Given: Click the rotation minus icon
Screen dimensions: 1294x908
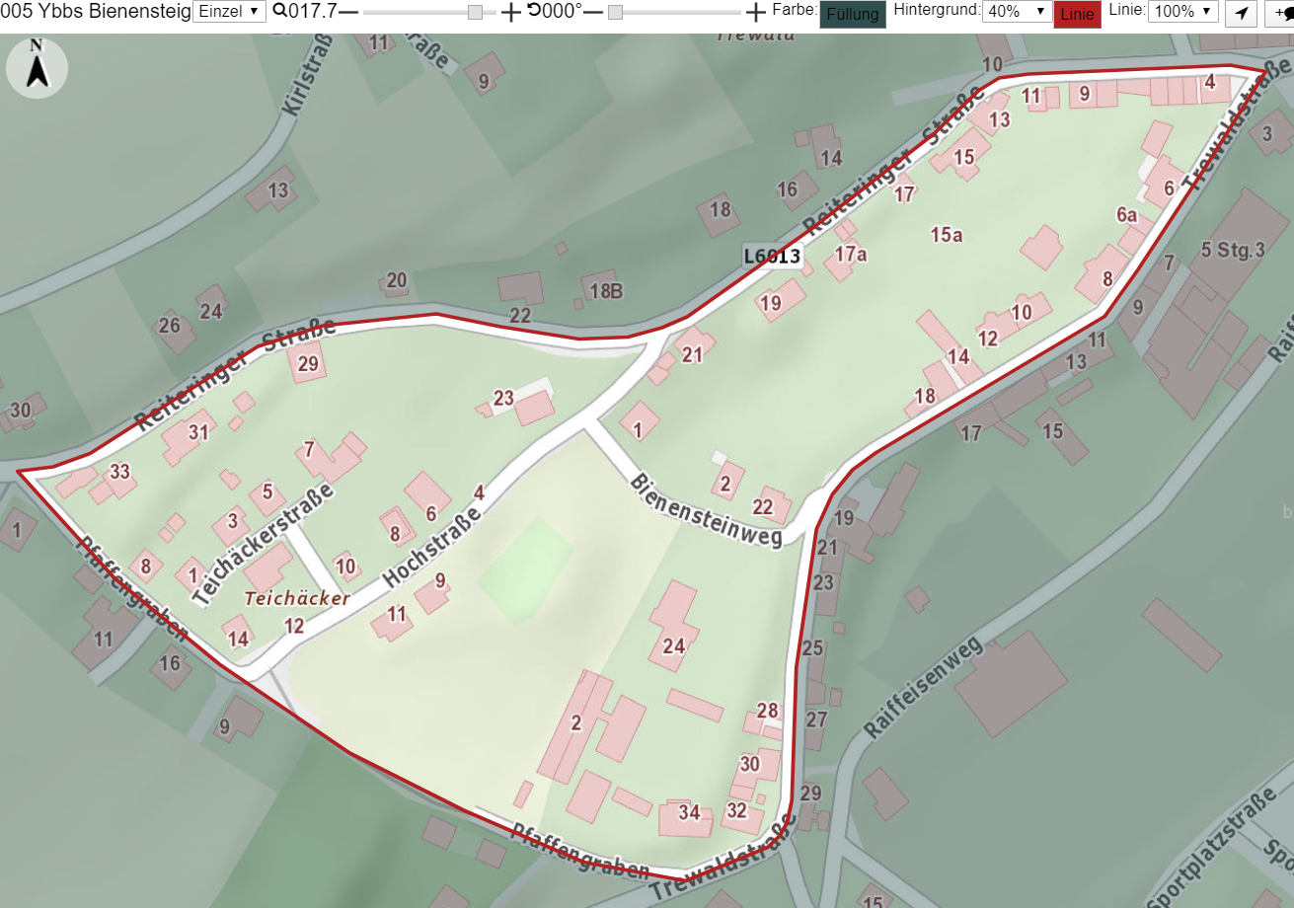Looking at the screenshot, I should point(592,12).
